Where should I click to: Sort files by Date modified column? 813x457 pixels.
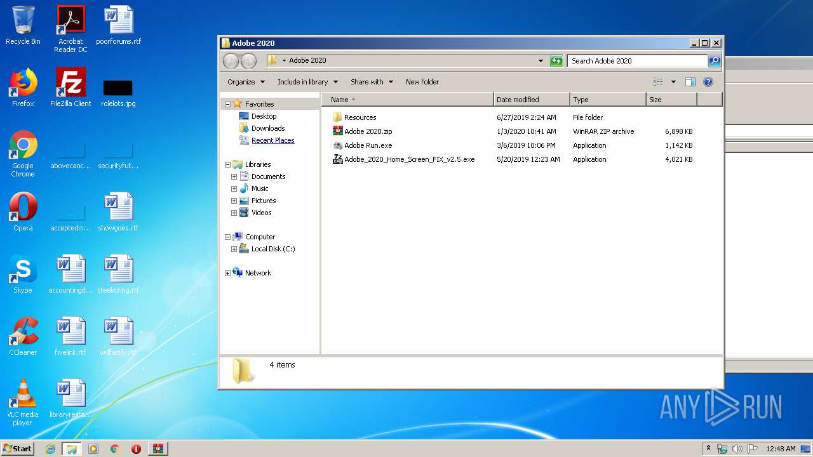(x=532, y=100)
